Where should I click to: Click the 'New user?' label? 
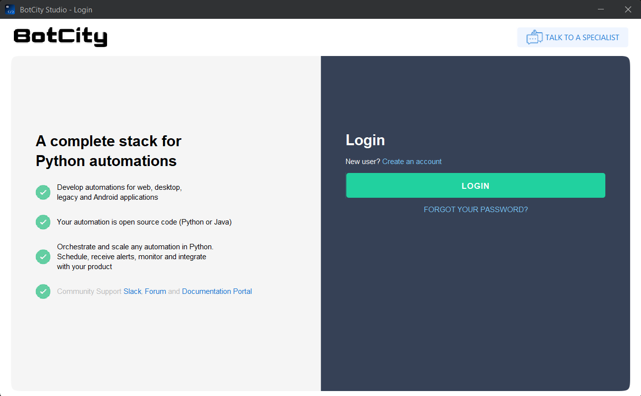362,162
